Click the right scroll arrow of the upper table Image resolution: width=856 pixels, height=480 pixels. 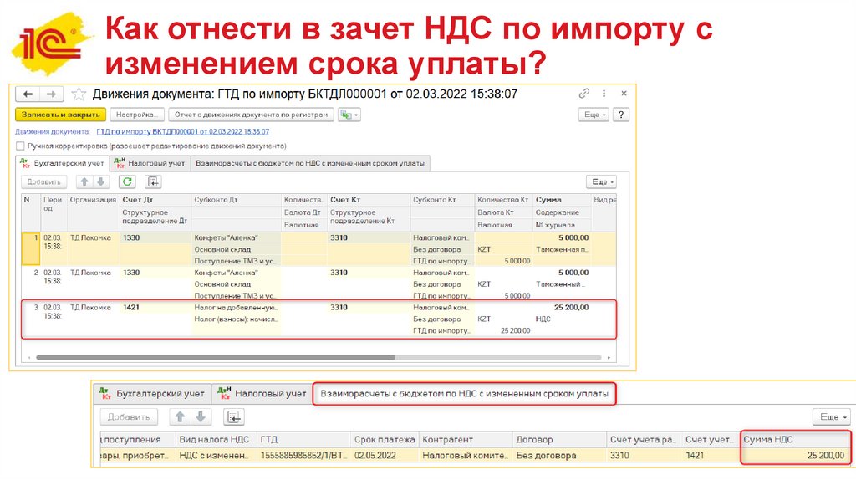click(609, 358)
